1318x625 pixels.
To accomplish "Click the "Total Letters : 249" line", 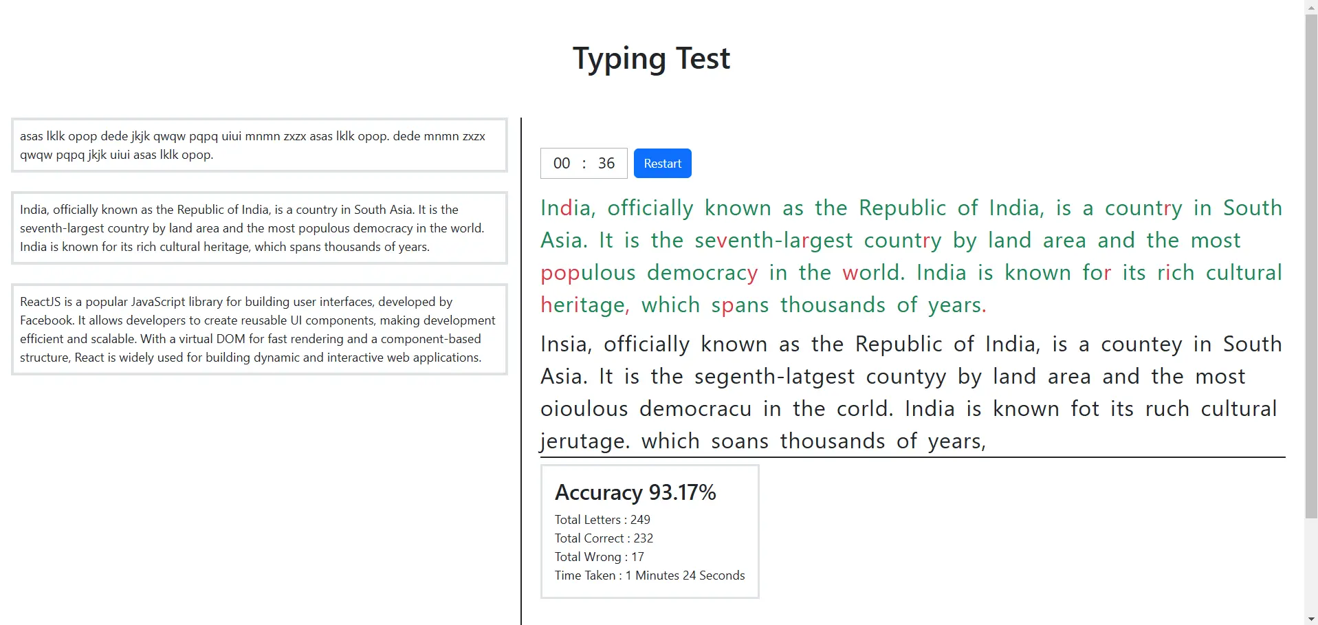I will coord(602,520).
